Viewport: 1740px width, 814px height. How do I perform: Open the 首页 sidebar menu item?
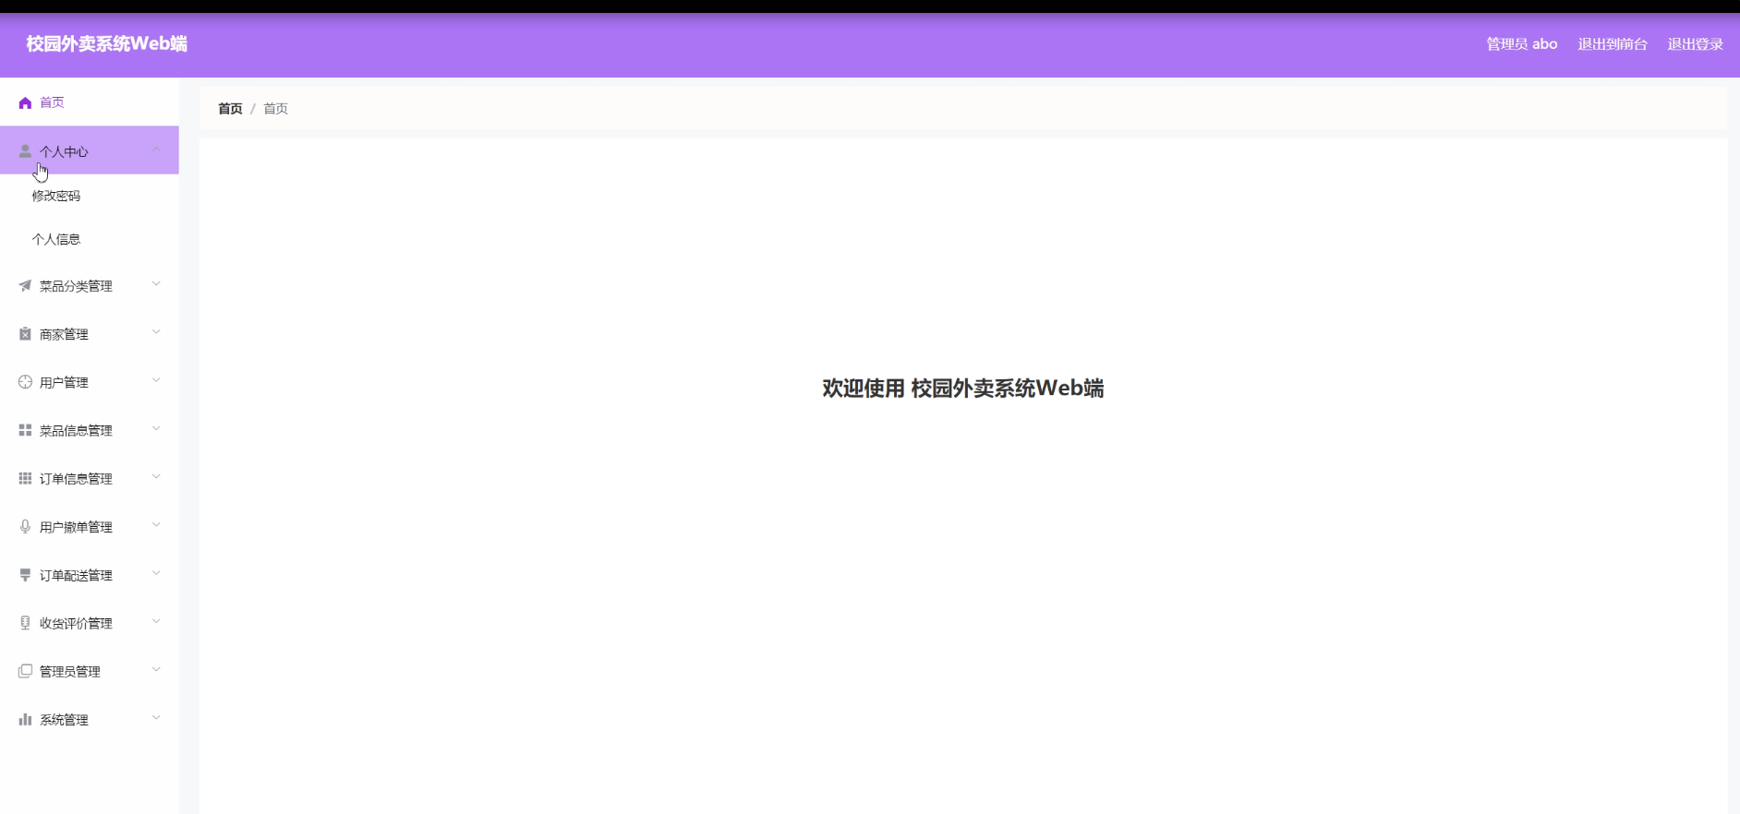pyautogui.click(x=90, y=102)
